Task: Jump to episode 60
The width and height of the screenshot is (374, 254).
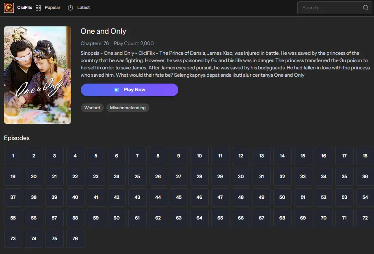Action: (x=117, y=218)
